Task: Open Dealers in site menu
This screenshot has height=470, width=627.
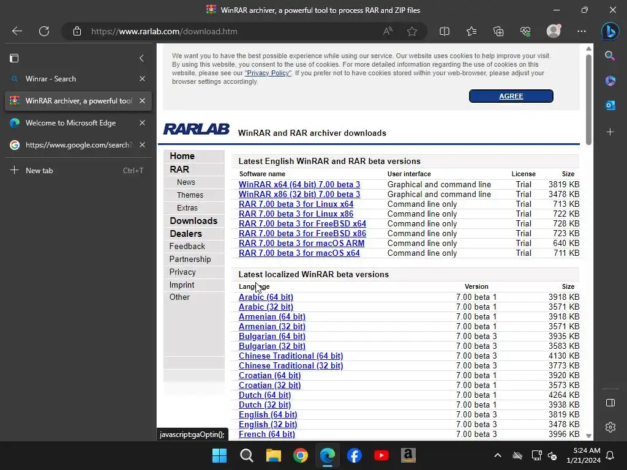Action: (186, 233)
